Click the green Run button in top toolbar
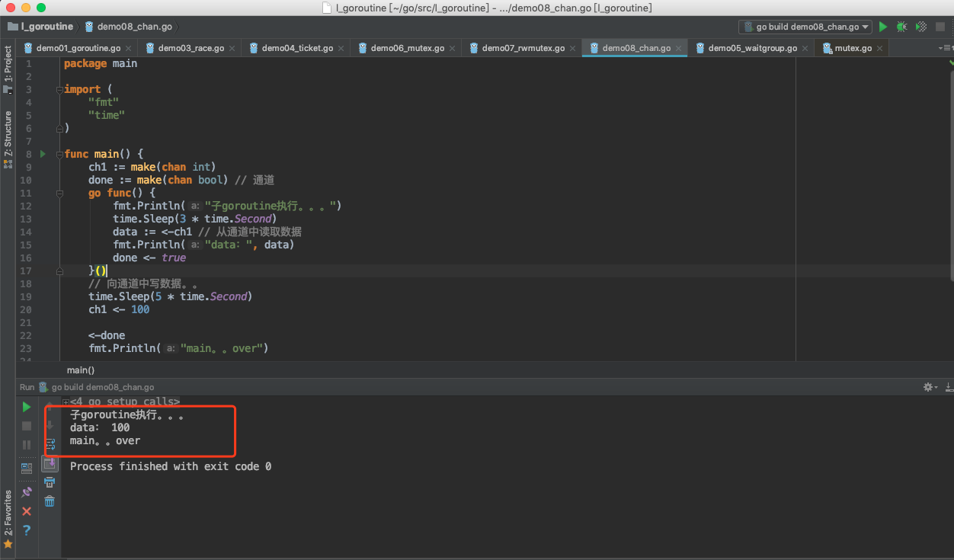Image resolution: width=954 pixels, height=560 pixels. click(x=883, y=27)
